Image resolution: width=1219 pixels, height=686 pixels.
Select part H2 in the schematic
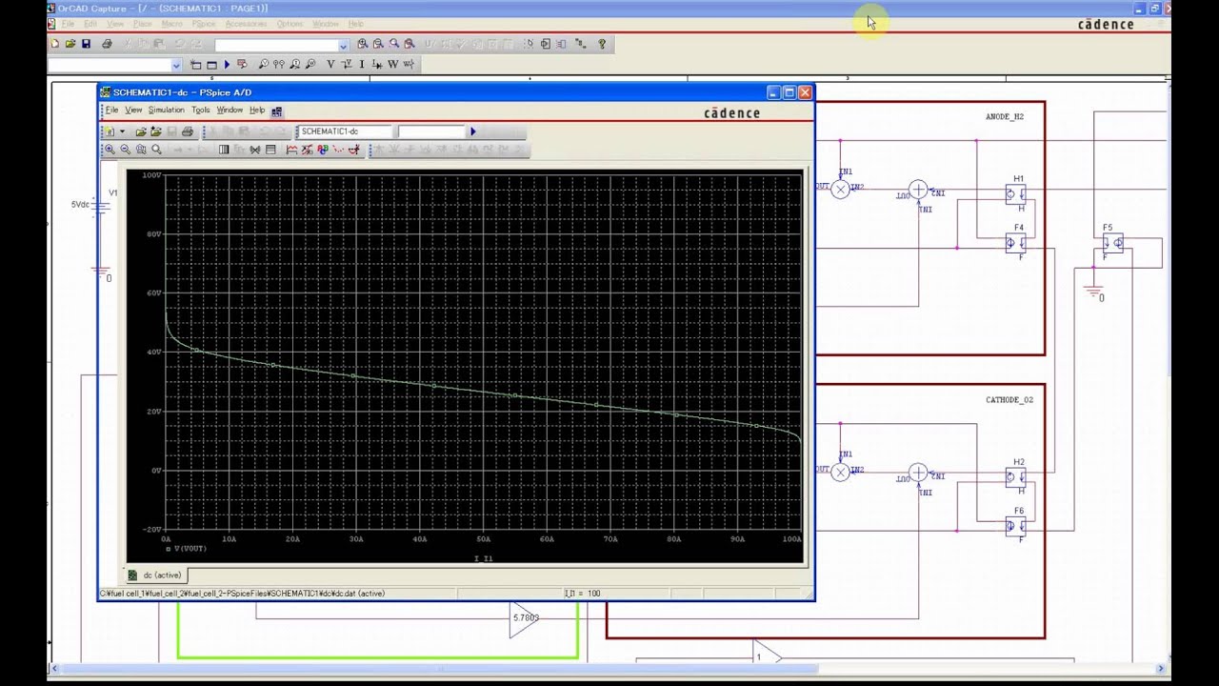1015,477
